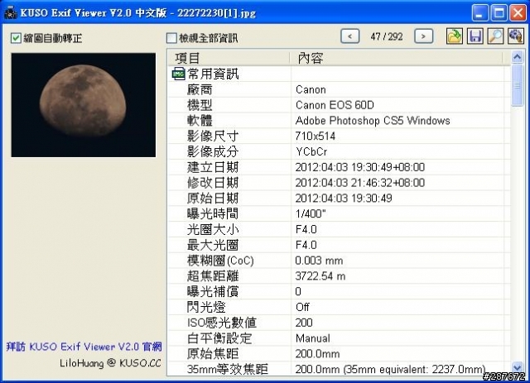Image resolution: width=530 pixels, height=383 pixels.
Task: Select the 原始日期 row label
Action: [x=213, y=199]
